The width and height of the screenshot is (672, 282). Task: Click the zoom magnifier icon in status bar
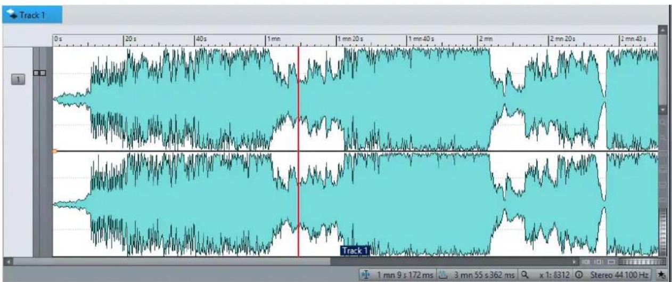click(524, 274)
